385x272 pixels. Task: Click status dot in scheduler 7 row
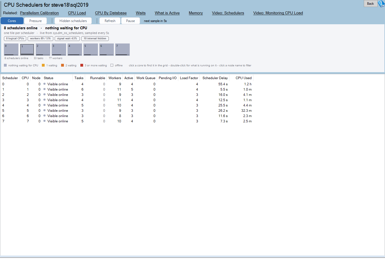45,121
